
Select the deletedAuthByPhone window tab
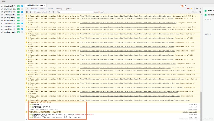pyautogui.click(x=35, y=5)
